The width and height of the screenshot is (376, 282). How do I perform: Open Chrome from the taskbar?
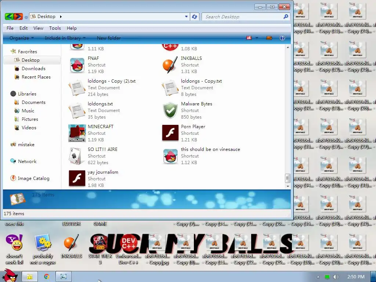point(47,277)
